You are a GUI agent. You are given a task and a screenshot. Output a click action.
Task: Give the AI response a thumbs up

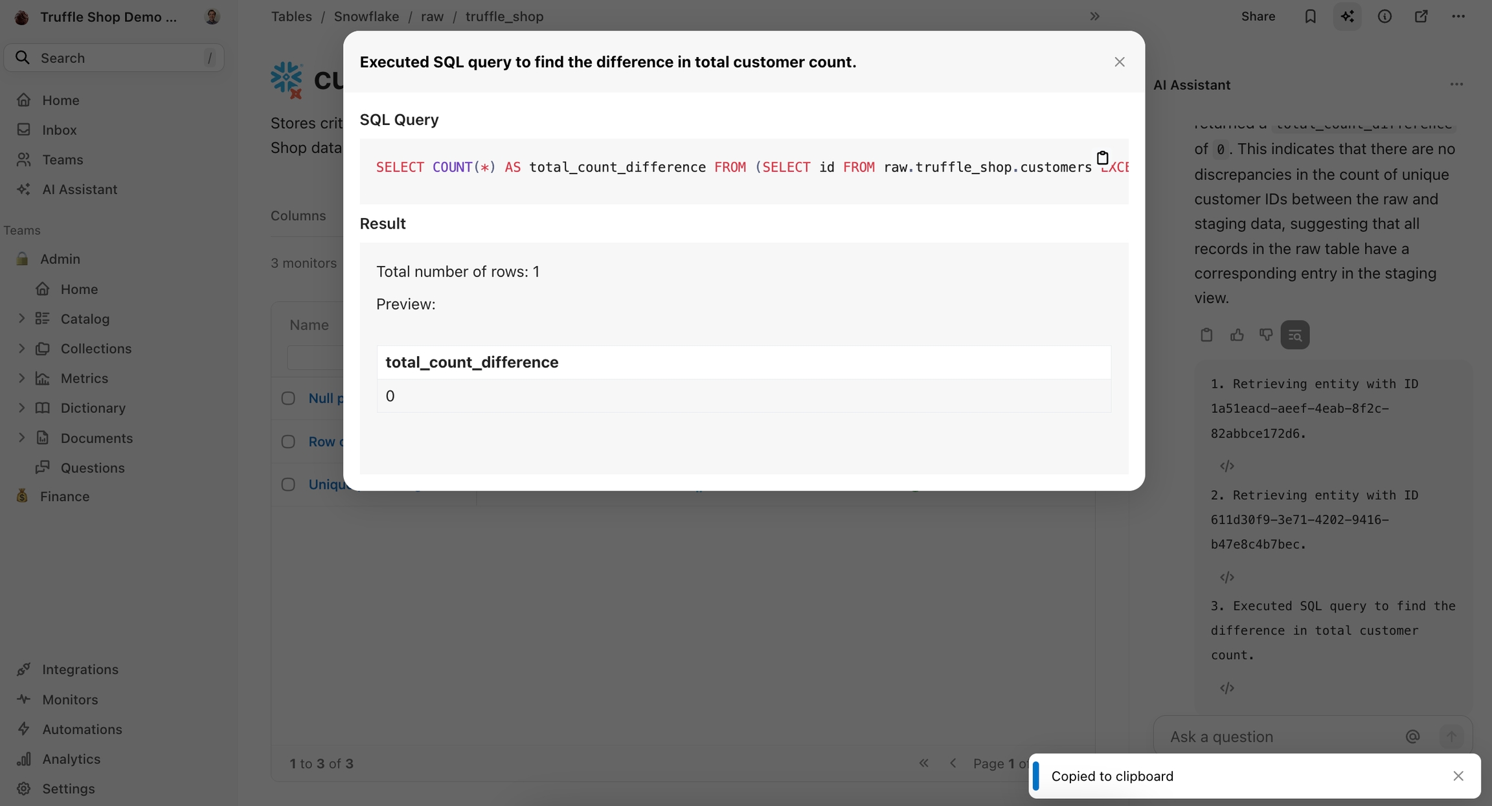coord(1237,335)
